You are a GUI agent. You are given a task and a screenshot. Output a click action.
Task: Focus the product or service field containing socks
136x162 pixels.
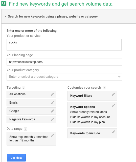pyautogui.click(x=64, y=45)
